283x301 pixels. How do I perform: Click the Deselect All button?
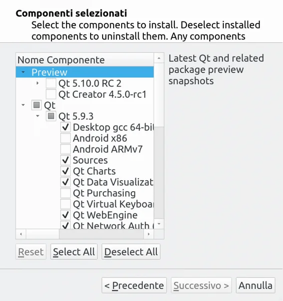click(131, 252)
